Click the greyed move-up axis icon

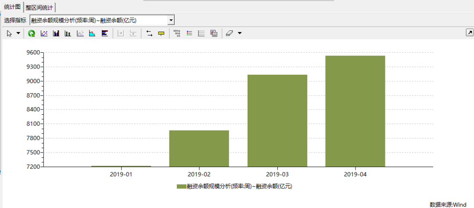coord(133,33)
